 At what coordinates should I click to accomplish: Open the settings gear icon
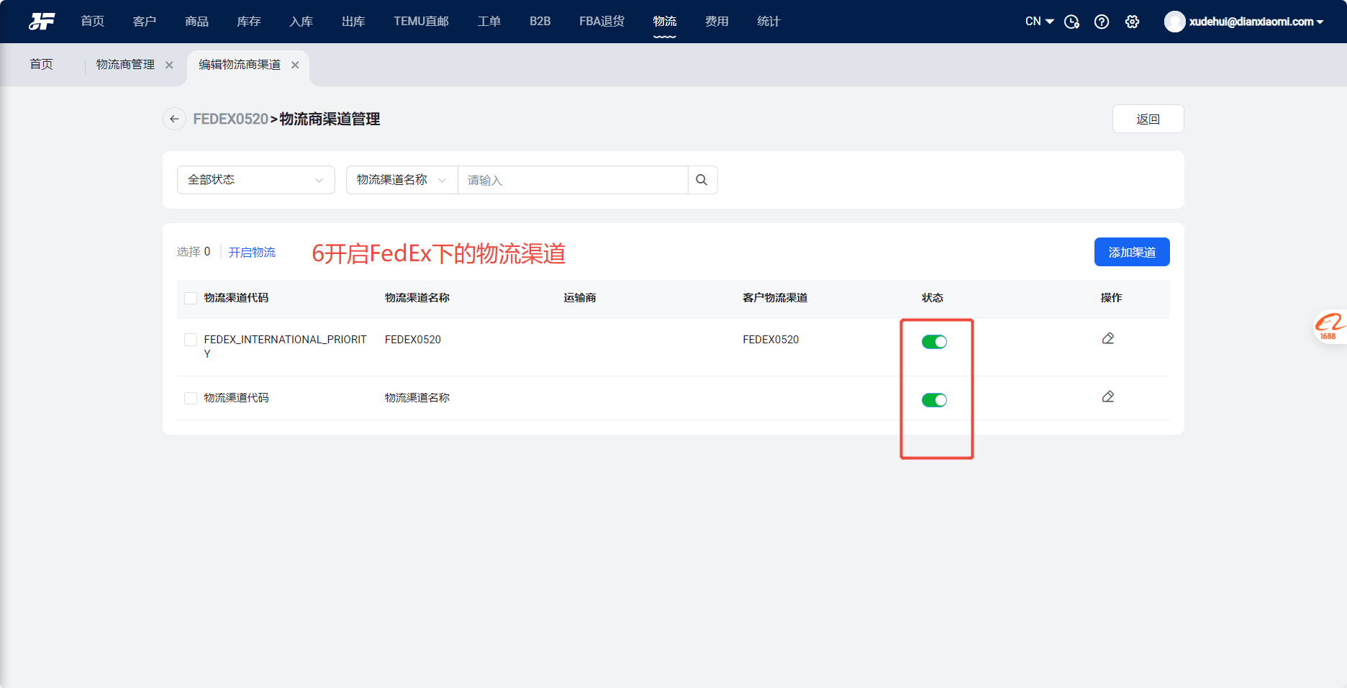tap(1132, 22)
